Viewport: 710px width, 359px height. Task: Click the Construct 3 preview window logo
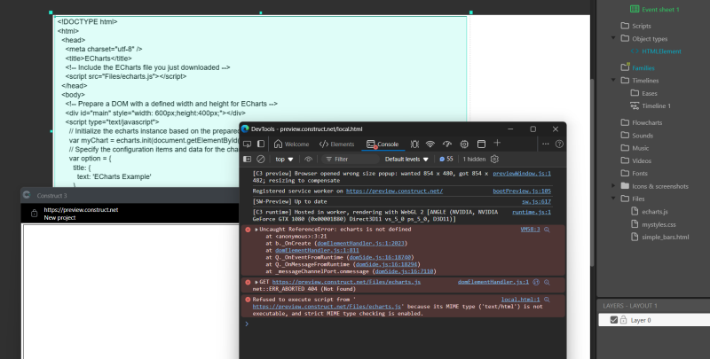click(27, 195)
